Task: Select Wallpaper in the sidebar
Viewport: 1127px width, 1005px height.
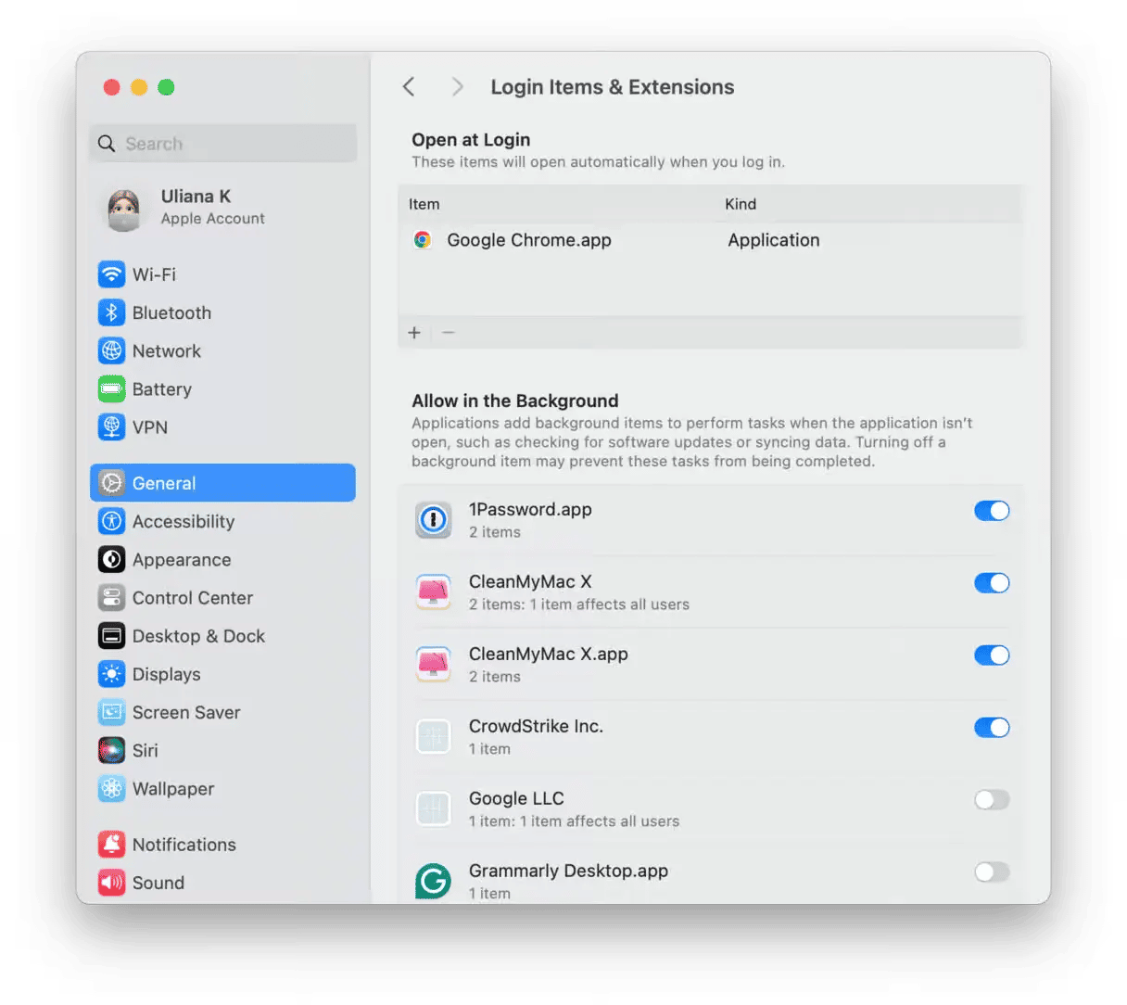Action: (x=222, y=788)
